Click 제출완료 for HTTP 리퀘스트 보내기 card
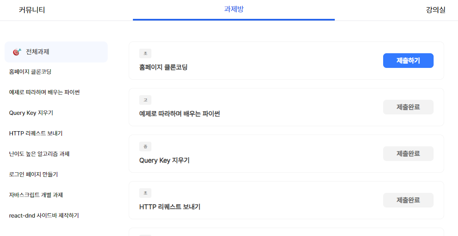The height and width of the screenshot is (236, 458). coord(408,200)
